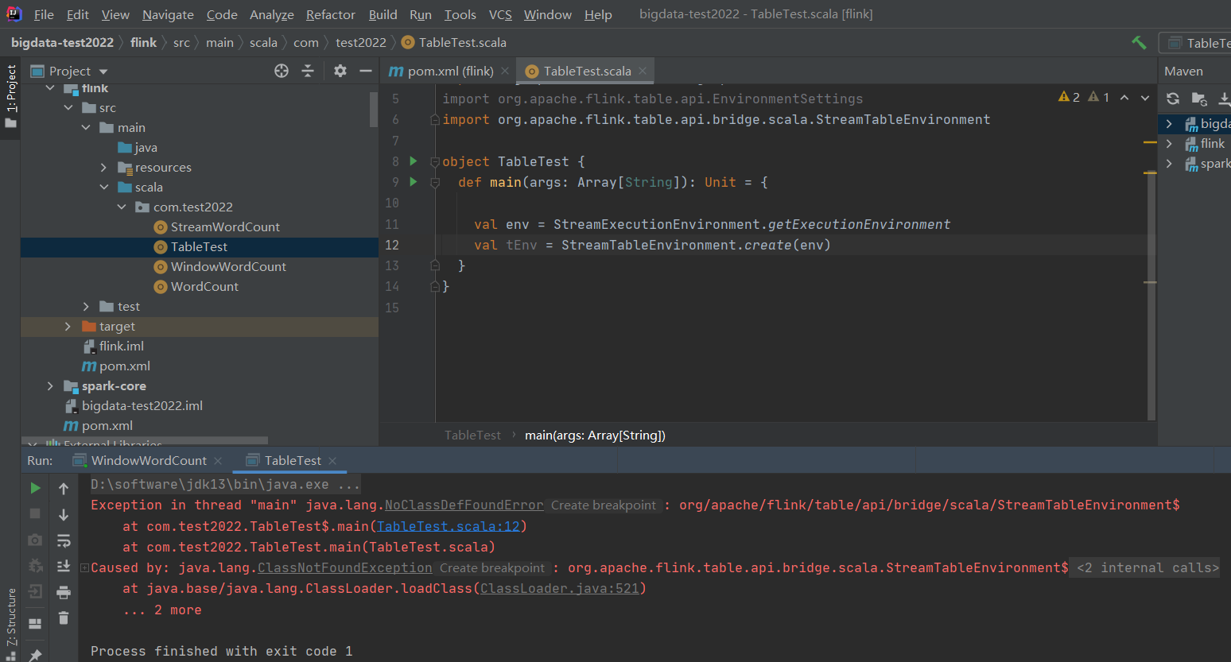Screen dimensions: 1231x662
Task: Rerun TableTest with green play icon
Action: click(x=35, y=488)
